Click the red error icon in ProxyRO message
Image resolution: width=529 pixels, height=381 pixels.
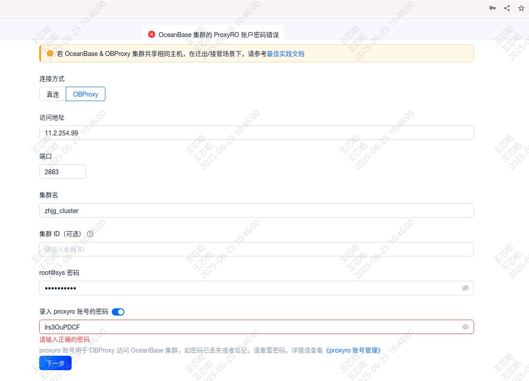pos(152,34)
